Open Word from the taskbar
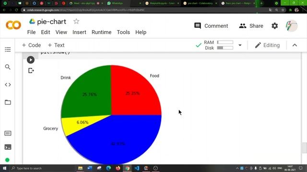307x172 pixels. (90, 168)
